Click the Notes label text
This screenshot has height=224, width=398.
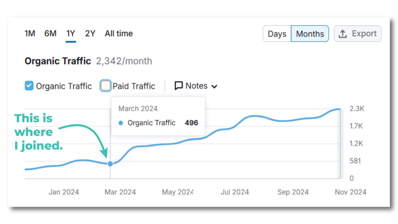click(x=196, y=86)
